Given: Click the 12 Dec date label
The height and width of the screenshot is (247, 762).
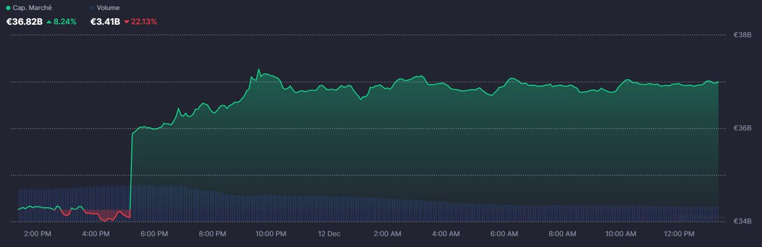Looking at the screenshot, I should point(329,234).
